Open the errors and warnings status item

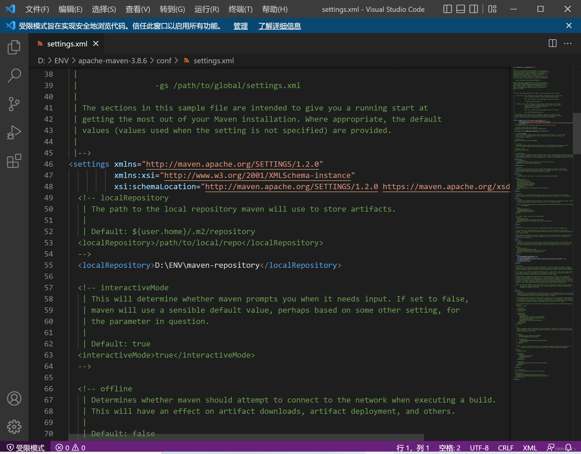[70, 448]
